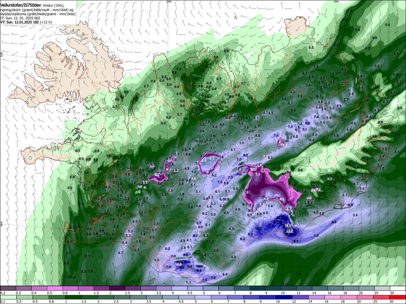Select the 9.9 value near the south coast
The image size is (406, 304).
[x=182, y=268]
